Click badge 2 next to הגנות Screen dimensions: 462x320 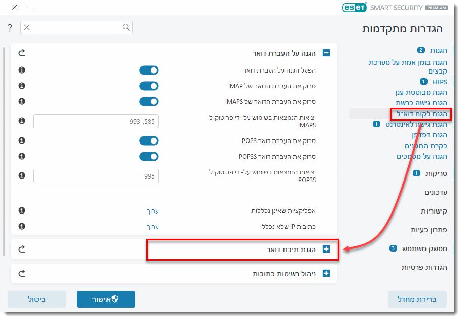(x=421, y=50)
